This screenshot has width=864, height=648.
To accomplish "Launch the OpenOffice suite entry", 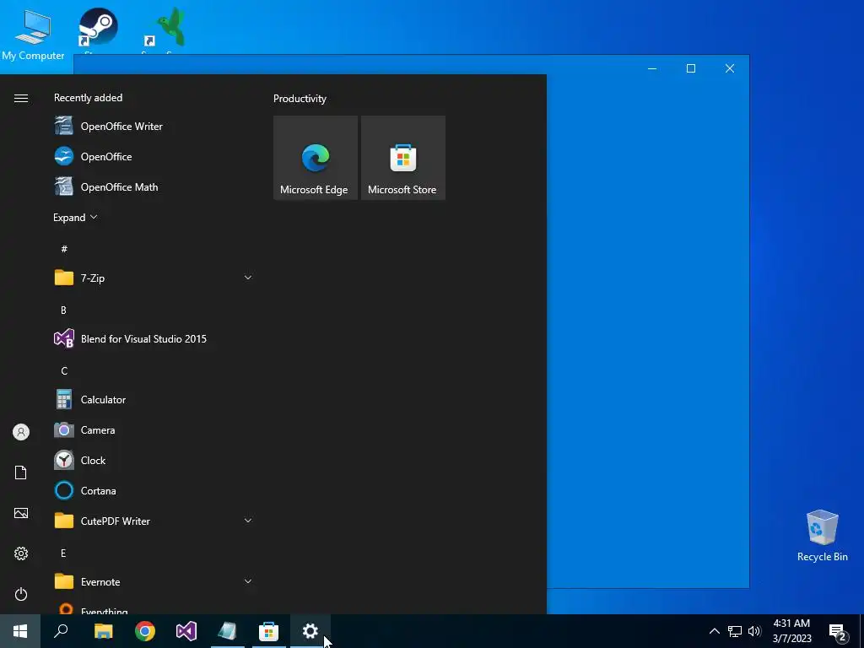I will coord(154,156).
